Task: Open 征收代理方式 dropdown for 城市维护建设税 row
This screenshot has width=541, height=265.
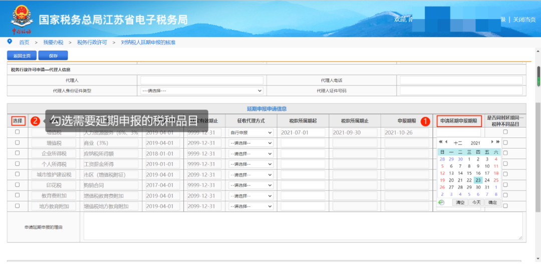Action: pyautogui.click(x=250, y=174)
